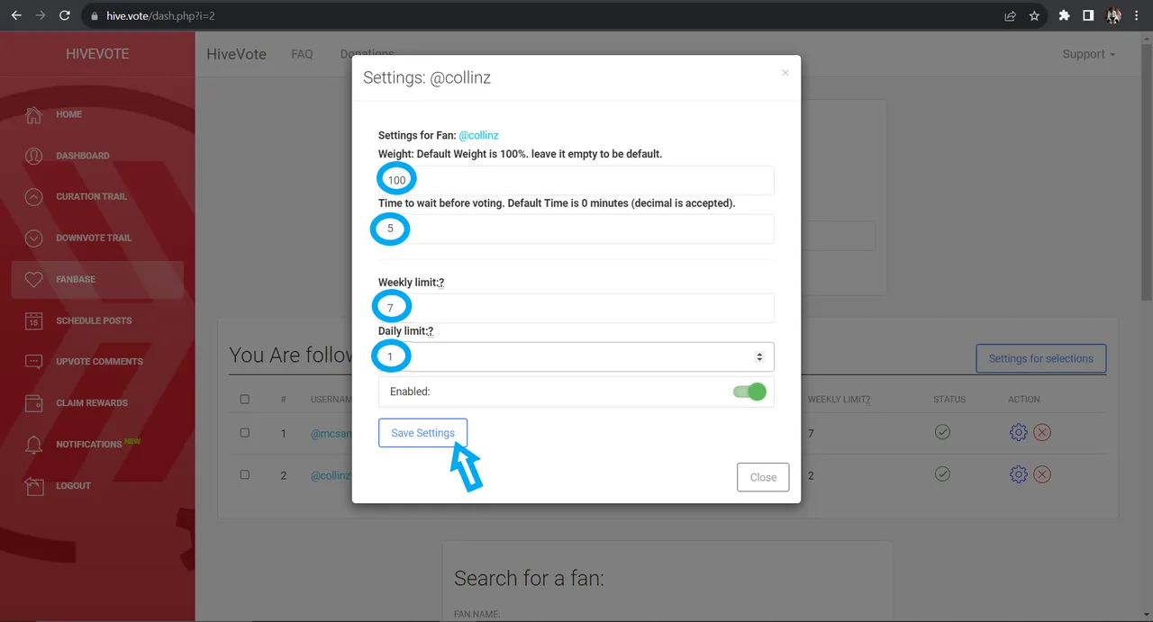This screenshot has width=1153, height=622.
Task: Click the Time to wait input field
Action: 576,229
